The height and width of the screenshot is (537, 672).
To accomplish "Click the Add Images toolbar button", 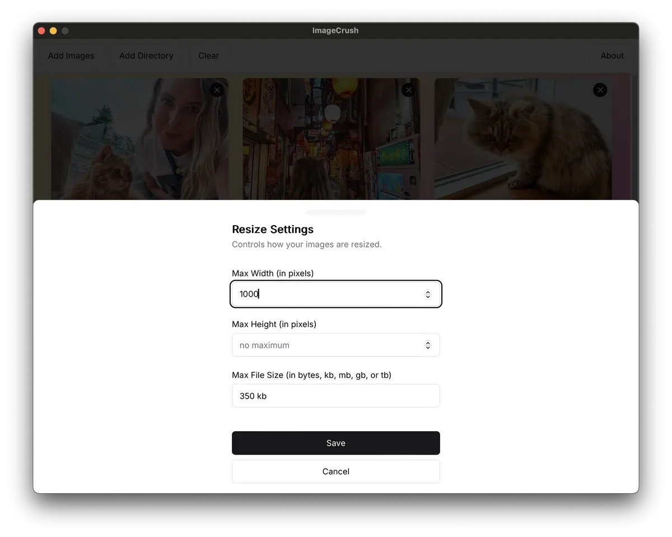I will pos(71,56).
